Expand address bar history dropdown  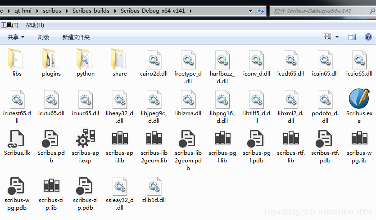pos(250,11)
